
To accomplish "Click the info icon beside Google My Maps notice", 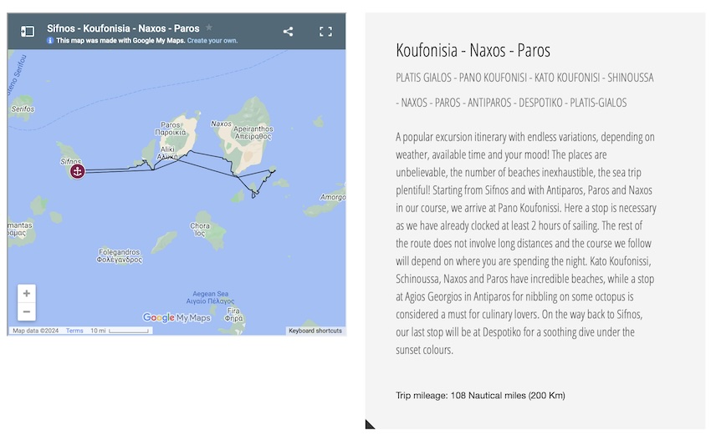I will pyautogui.click(x=50, y=40).
